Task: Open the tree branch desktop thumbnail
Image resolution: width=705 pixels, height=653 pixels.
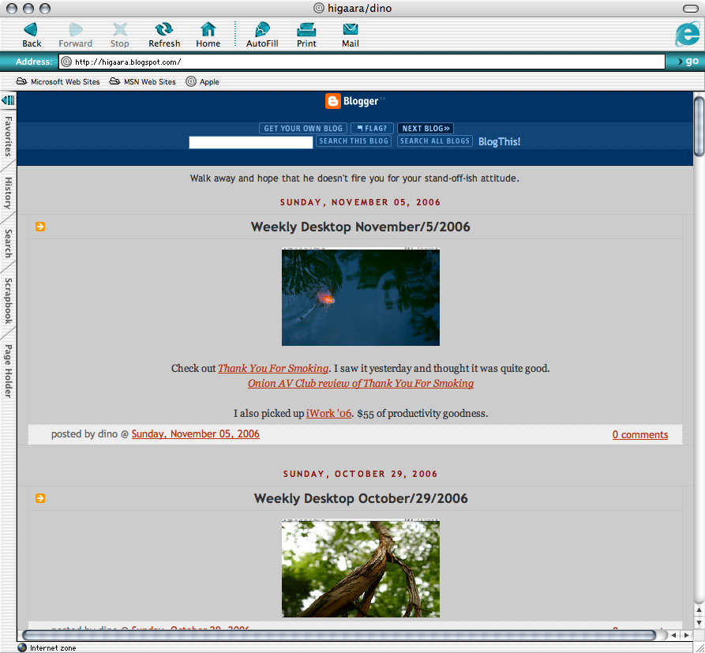Action: coord(361,568)
